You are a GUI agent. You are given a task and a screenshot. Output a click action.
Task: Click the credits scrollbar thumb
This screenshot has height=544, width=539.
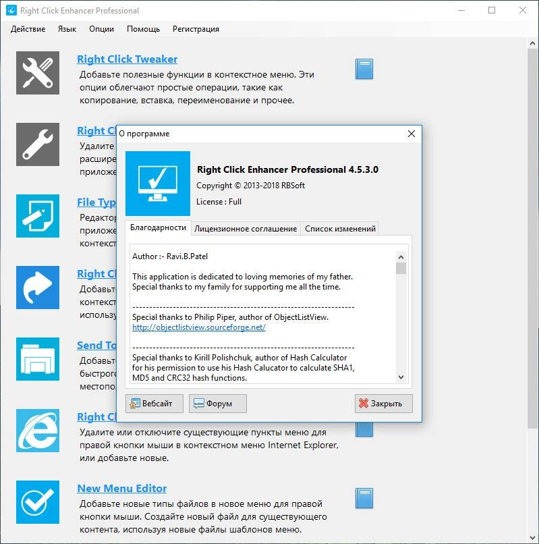[x=401, y=269]
